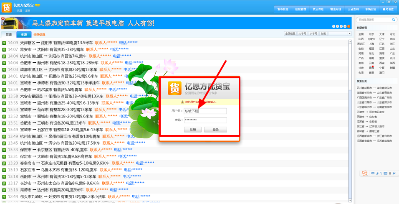Open 货运保险 menu
The image size is (399, 204).
tap(318, 9)
